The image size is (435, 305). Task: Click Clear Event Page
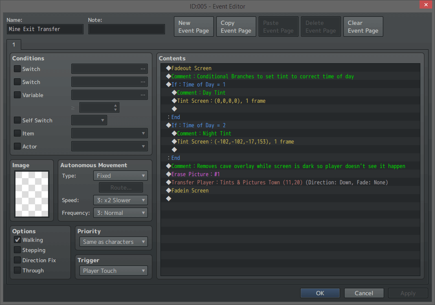click(x=363, y=26)
